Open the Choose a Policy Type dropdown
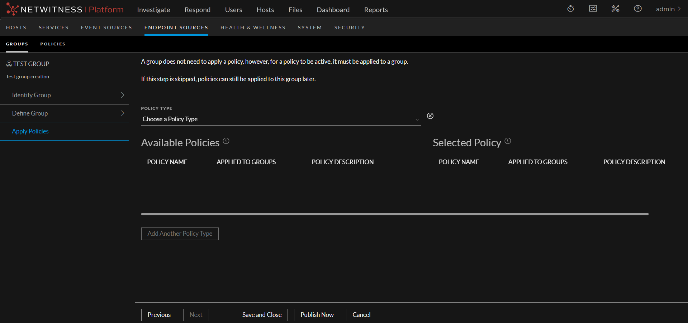Image resolution: width=688 pixels, height=323 pixels. click(x=280, y=119)
